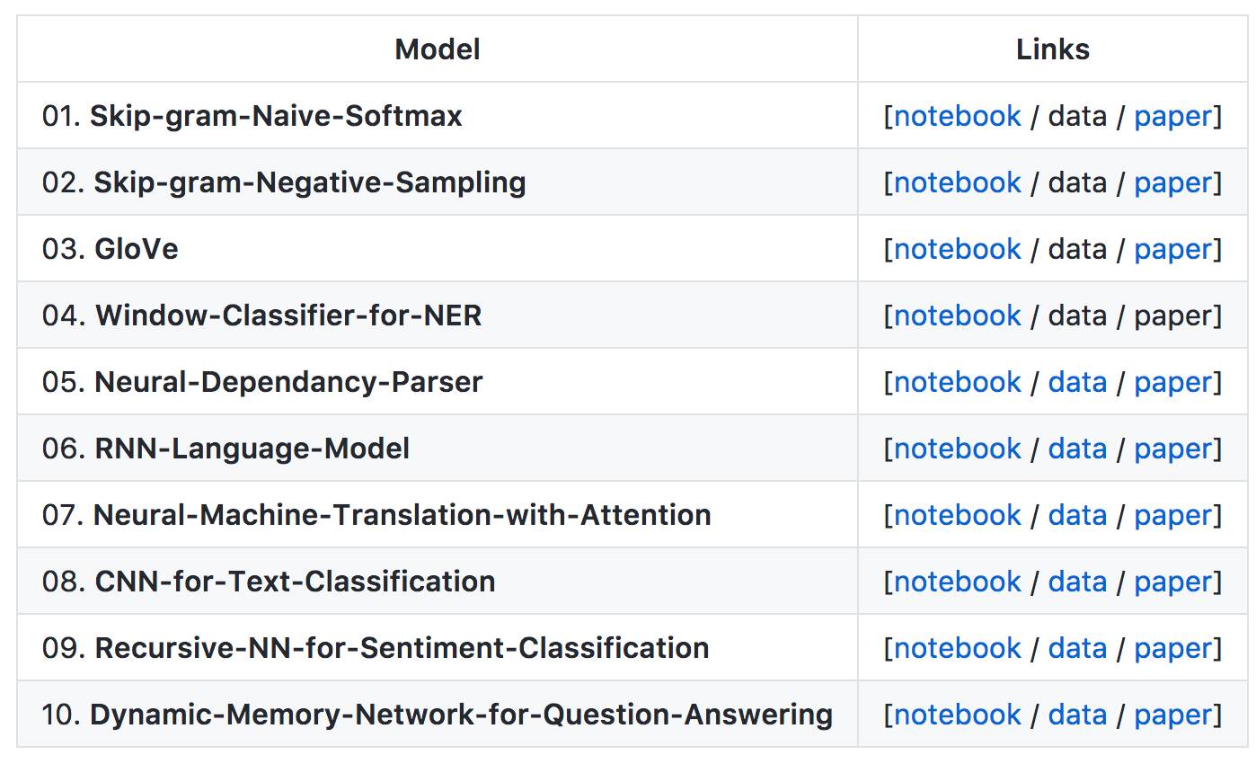Open the data link for Neural-Dependancy-Parser
Viewport: 1256px width, 764px height.
(1076, 382)
